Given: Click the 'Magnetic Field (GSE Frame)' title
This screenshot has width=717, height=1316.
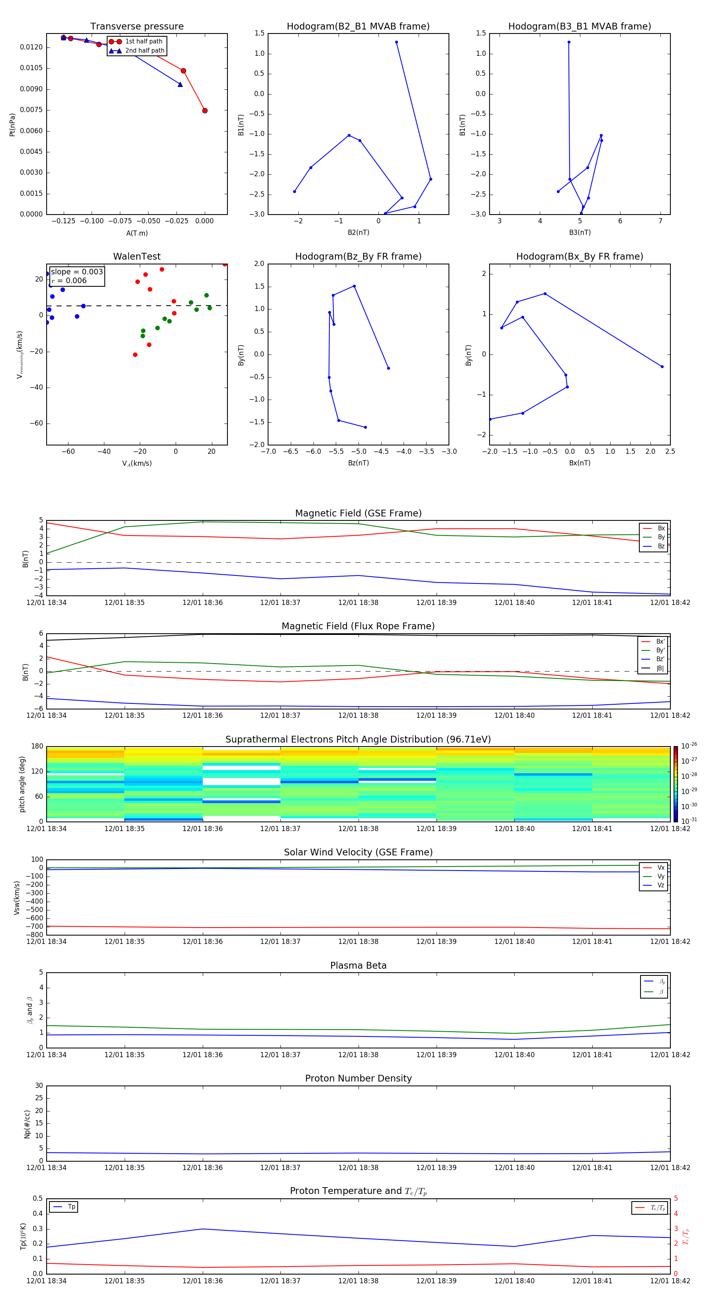Looking at the screenshot, I should [358, 513].
